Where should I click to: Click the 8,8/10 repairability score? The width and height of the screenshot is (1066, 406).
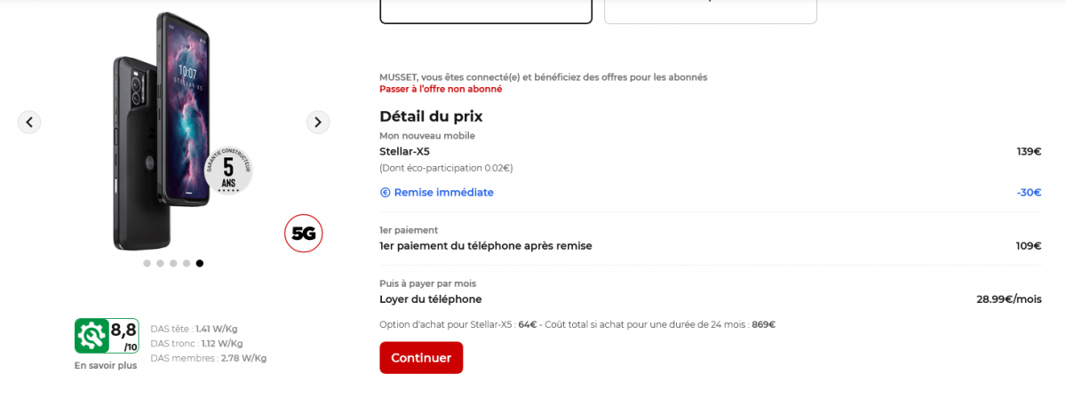[x=123, y=336]
